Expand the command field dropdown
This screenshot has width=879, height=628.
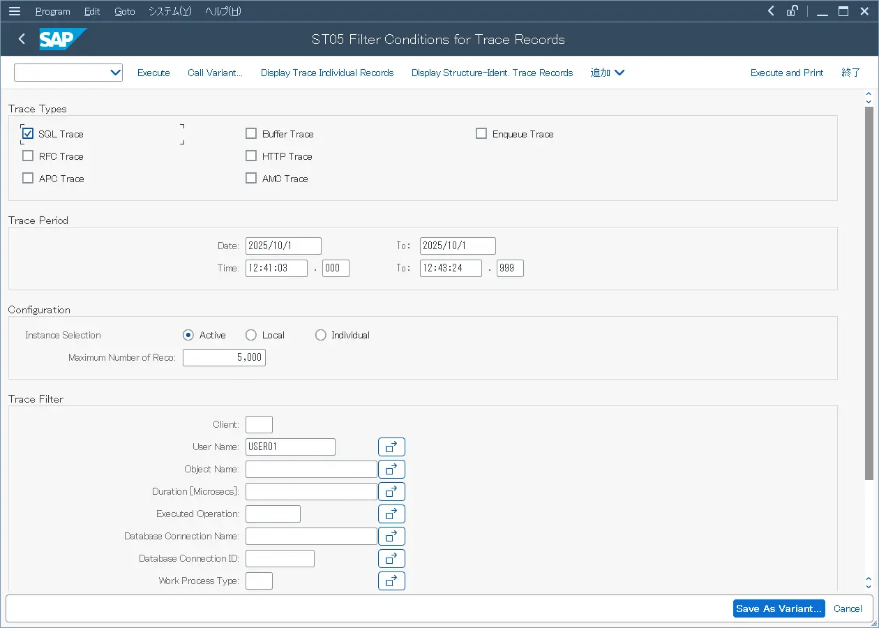click(115, 73)
